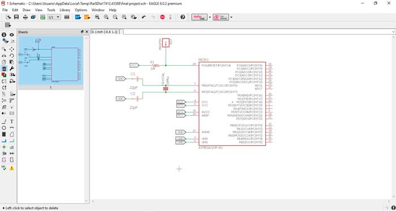Image resolution: width=396 pixels, height=212 pixels.
Task: Select the Show (eye) tool
Action: pos(12,35)
